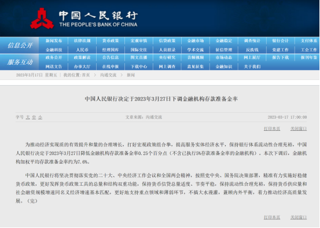The image size is (320, 228).
Task: Select 工会工作 in the navigation
Action: point(309,50)
